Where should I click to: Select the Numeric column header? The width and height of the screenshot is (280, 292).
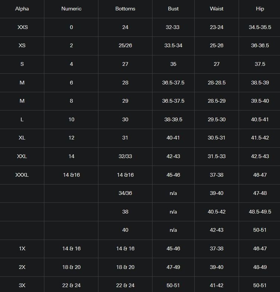tap(71, 9)
